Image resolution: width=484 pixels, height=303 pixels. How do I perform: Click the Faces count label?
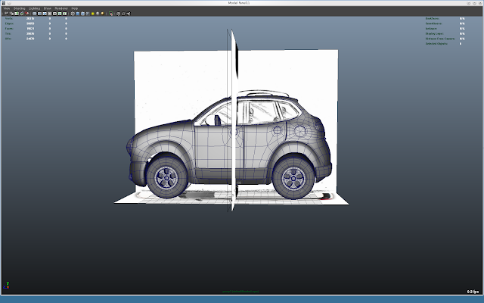pos(9,29)
